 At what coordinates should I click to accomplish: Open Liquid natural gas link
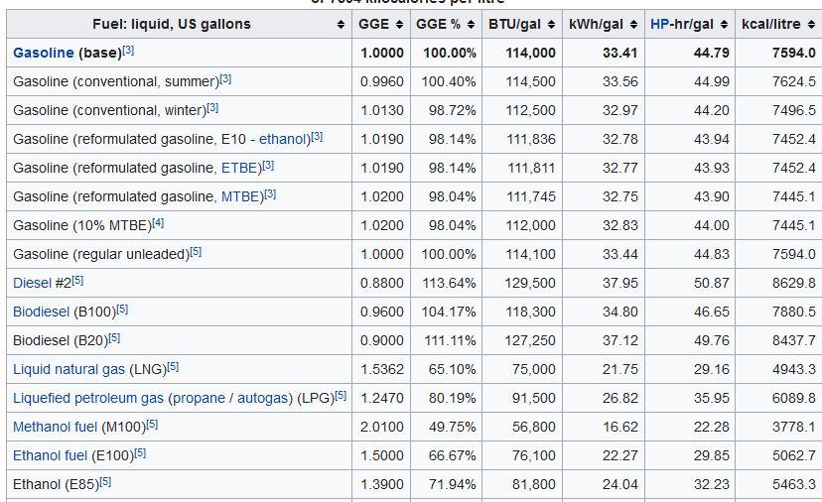[68, 369]
